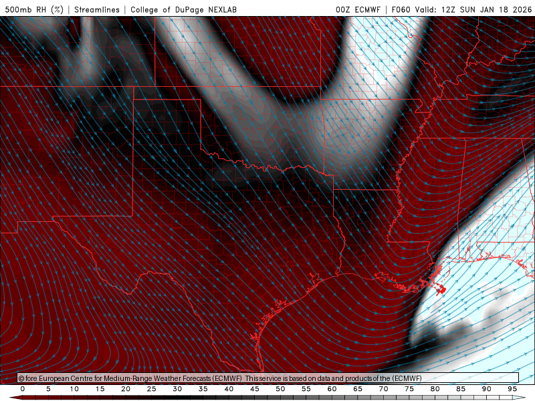
Task: Pick the '15' colorbar scale label
Action: [x=100, y=389]
